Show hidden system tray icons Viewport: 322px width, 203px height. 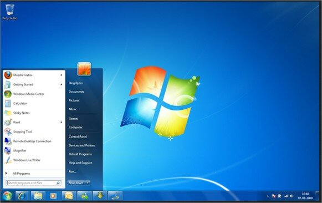(268, 196)
